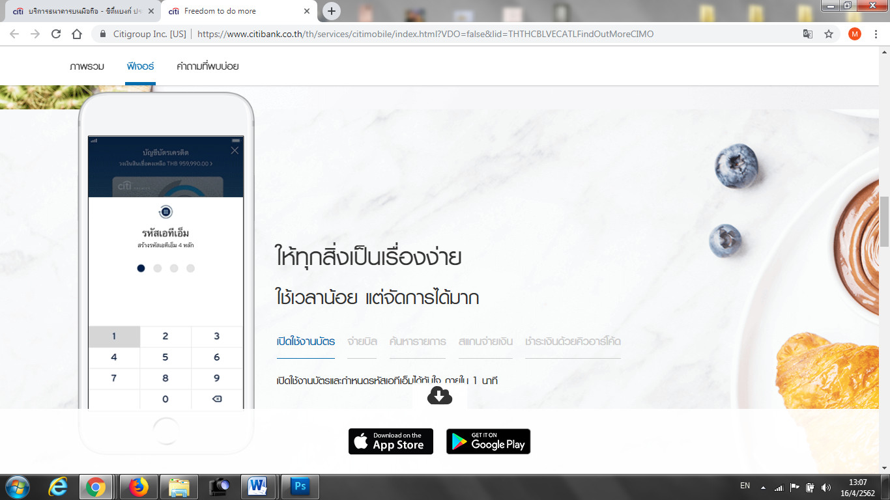The width and height of the screenshot is (890, 500).
Task: Open the Windows Start button
Action: pos(17,486)
